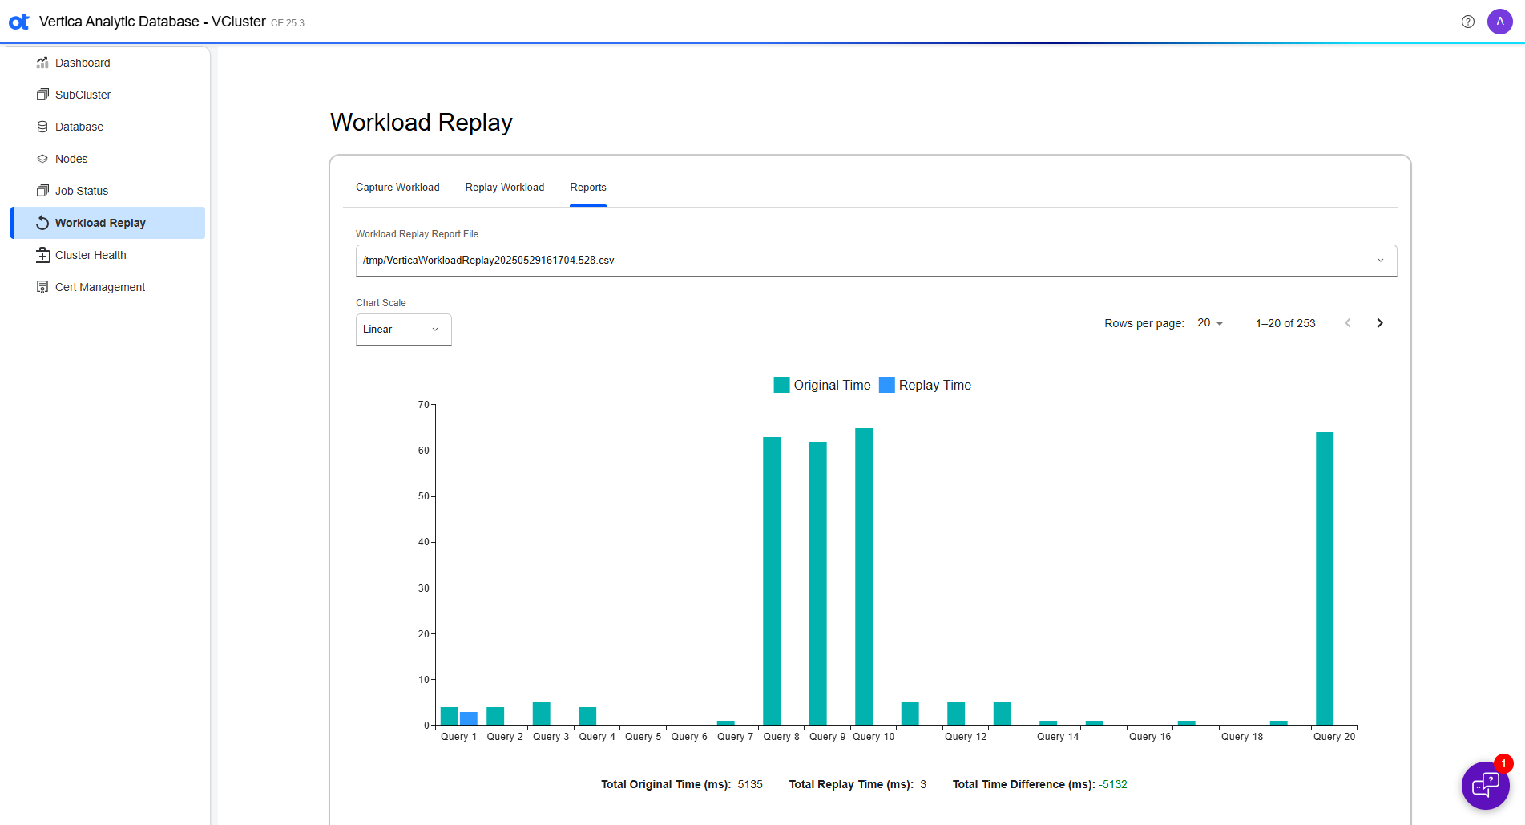Go to the next page of results
1525x825 pixels.
1379,322
